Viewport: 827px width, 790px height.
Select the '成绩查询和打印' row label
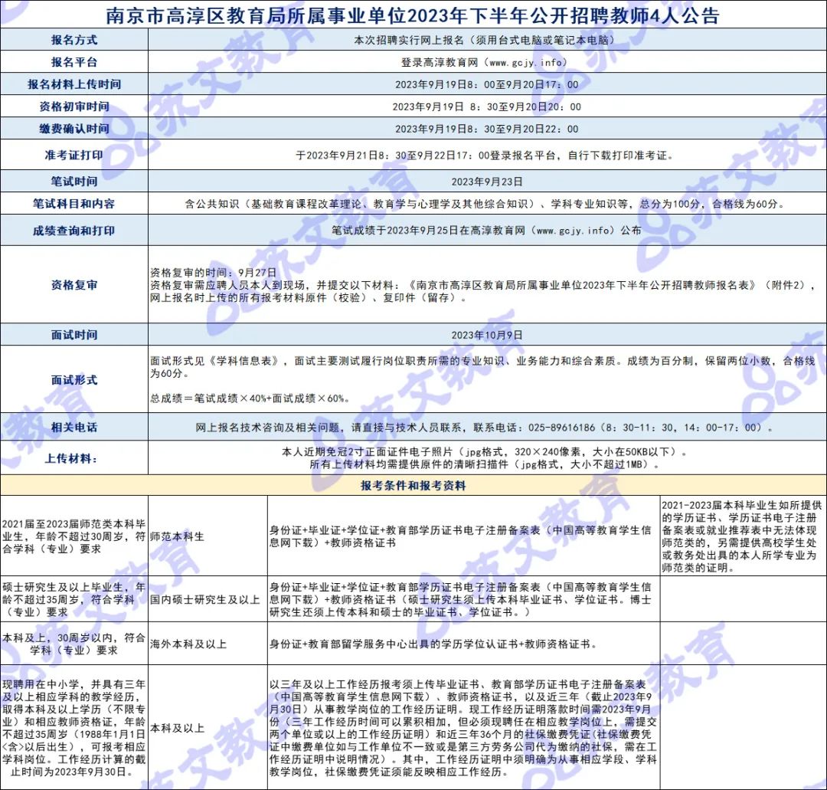point(74,230)
